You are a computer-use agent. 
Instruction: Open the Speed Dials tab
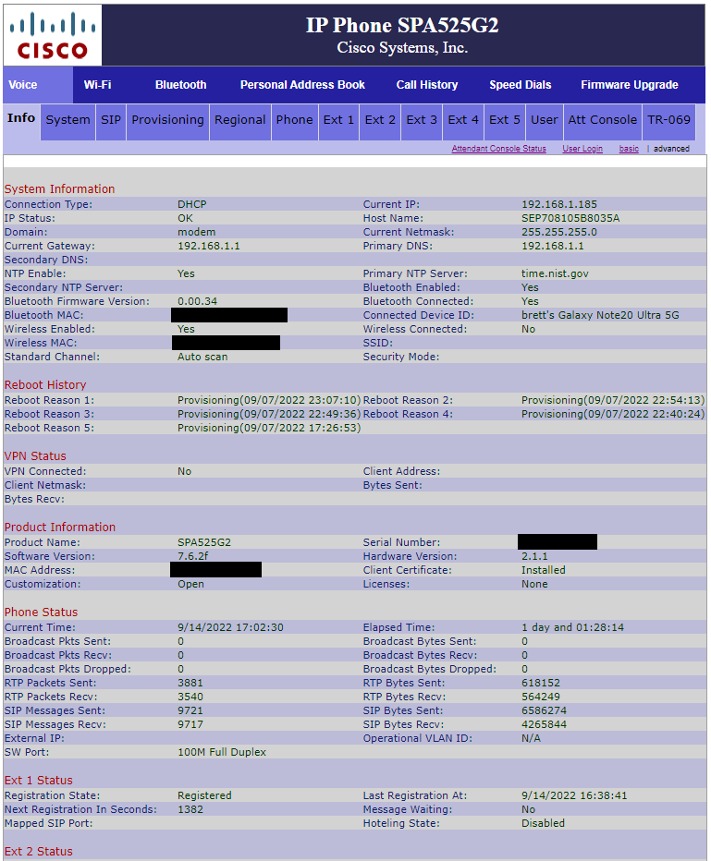[x=521, y=85]
